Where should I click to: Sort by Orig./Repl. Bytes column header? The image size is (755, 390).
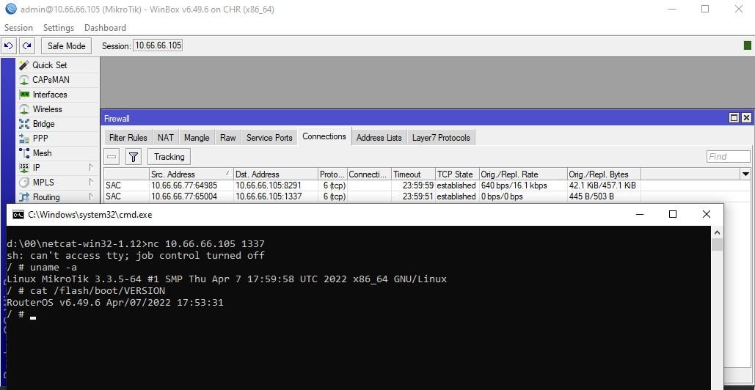pos(604,174)
